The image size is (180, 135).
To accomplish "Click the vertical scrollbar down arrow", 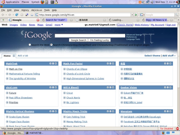I will (x=178, y=125).
